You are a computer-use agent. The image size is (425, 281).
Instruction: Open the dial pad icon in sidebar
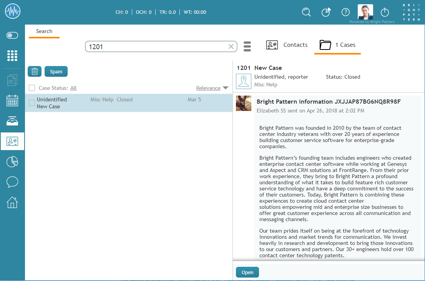[12, 55]
